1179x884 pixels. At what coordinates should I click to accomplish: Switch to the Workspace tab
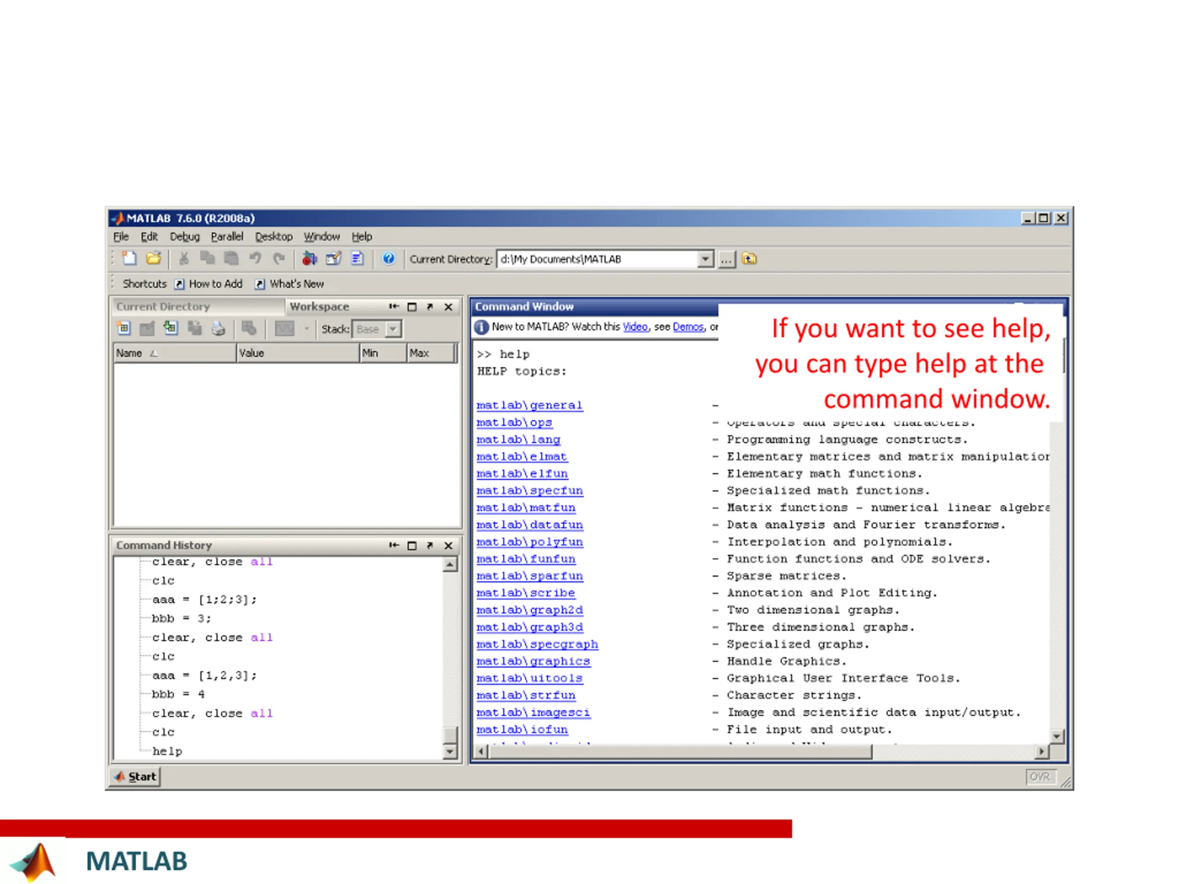(x=319, y=307)
